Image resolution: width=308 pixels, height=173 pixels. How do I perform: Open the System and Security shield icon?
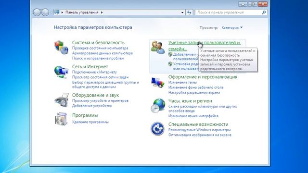click(x=61, y=47)
